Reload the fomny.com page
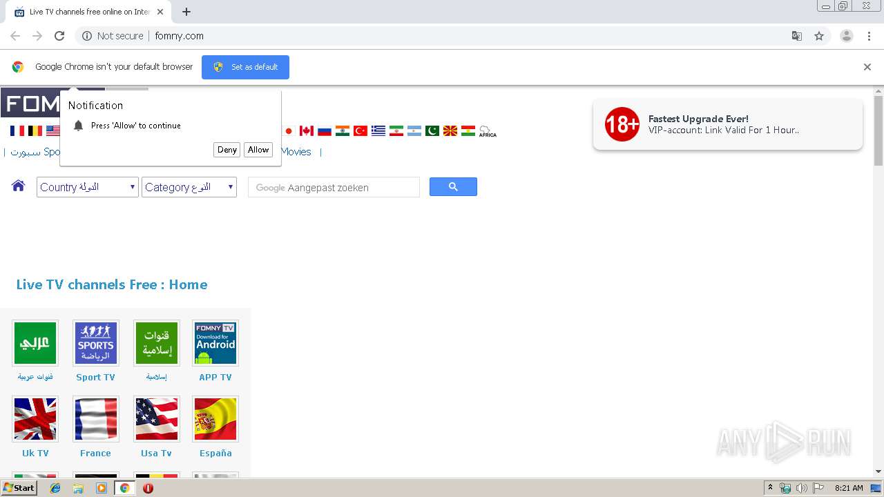Screen dimensions: 884x497 pyautogui.click(x=59, y=36)
